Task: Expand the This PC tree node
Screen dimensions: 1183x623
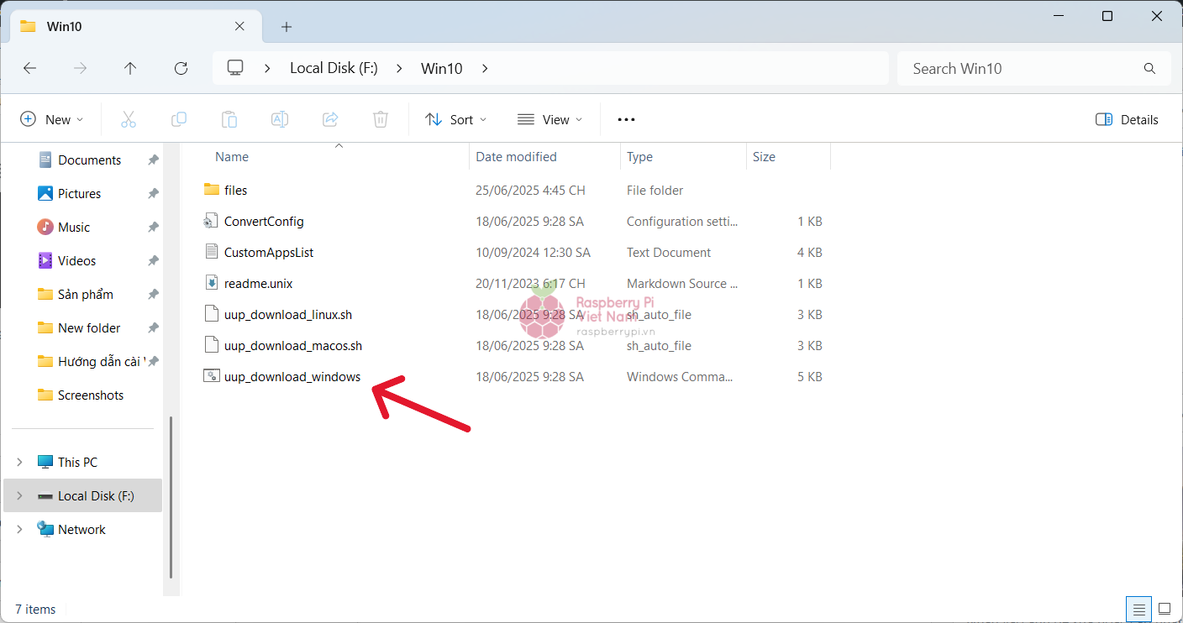Action: 20,463
